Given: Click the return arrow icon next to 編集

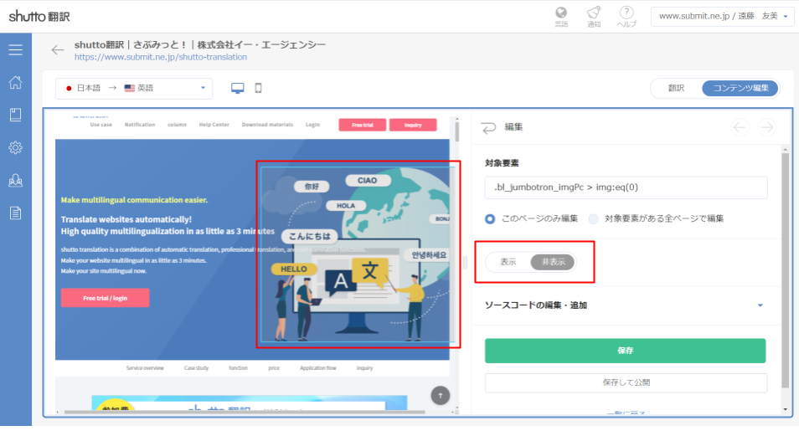Looking at the screenshot, I should pyautogui.click(x=488, y=127).
